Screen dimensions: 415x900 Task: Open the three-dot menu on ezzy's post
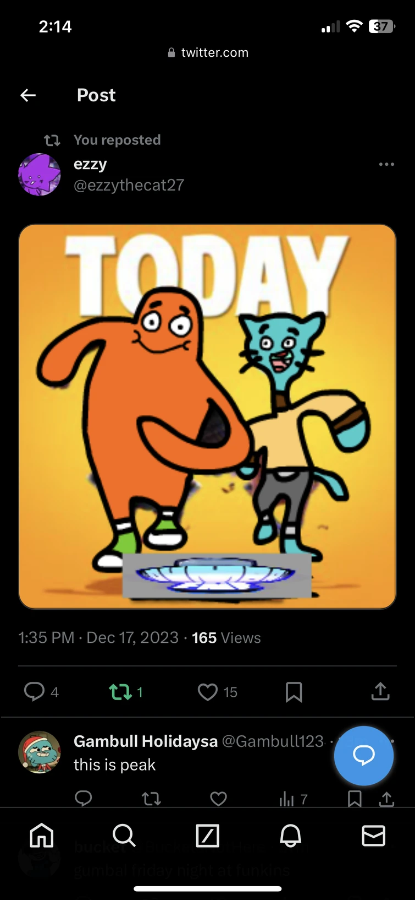tap(386, 164)
